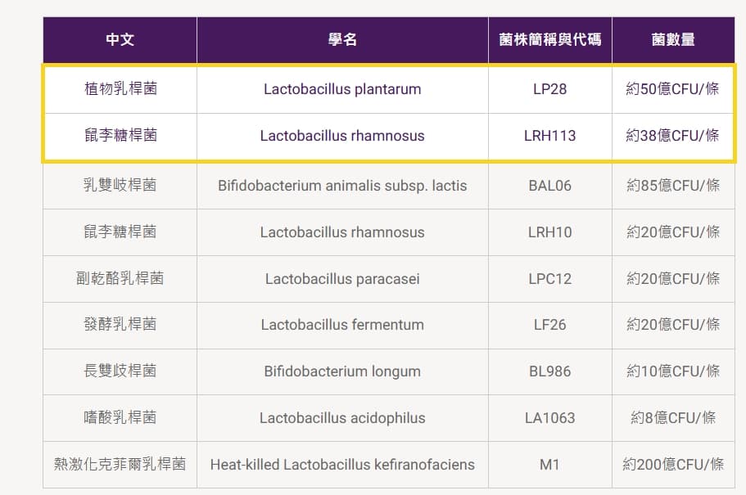
Task: Click the 約8億CFU/條 amount
Action: click(x=673, y=418)
